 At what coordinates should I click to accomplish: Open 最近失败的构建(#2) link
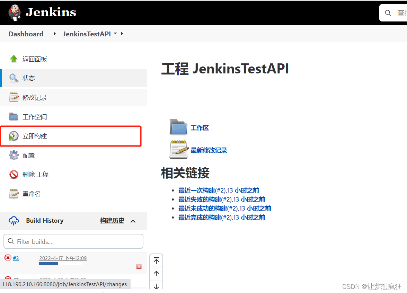point(222,199)
